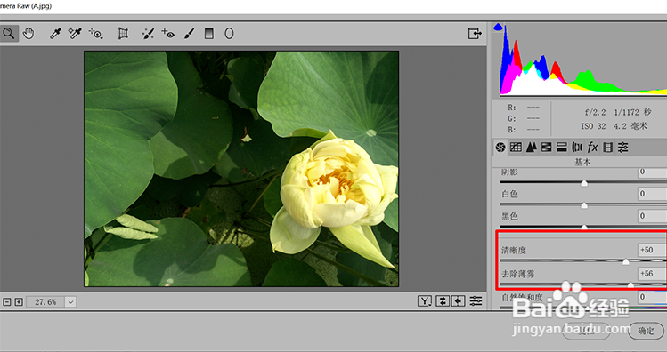Select the Graduated Filter tool
The width and height of the screenshot is (667, 352).
[209, 33]
